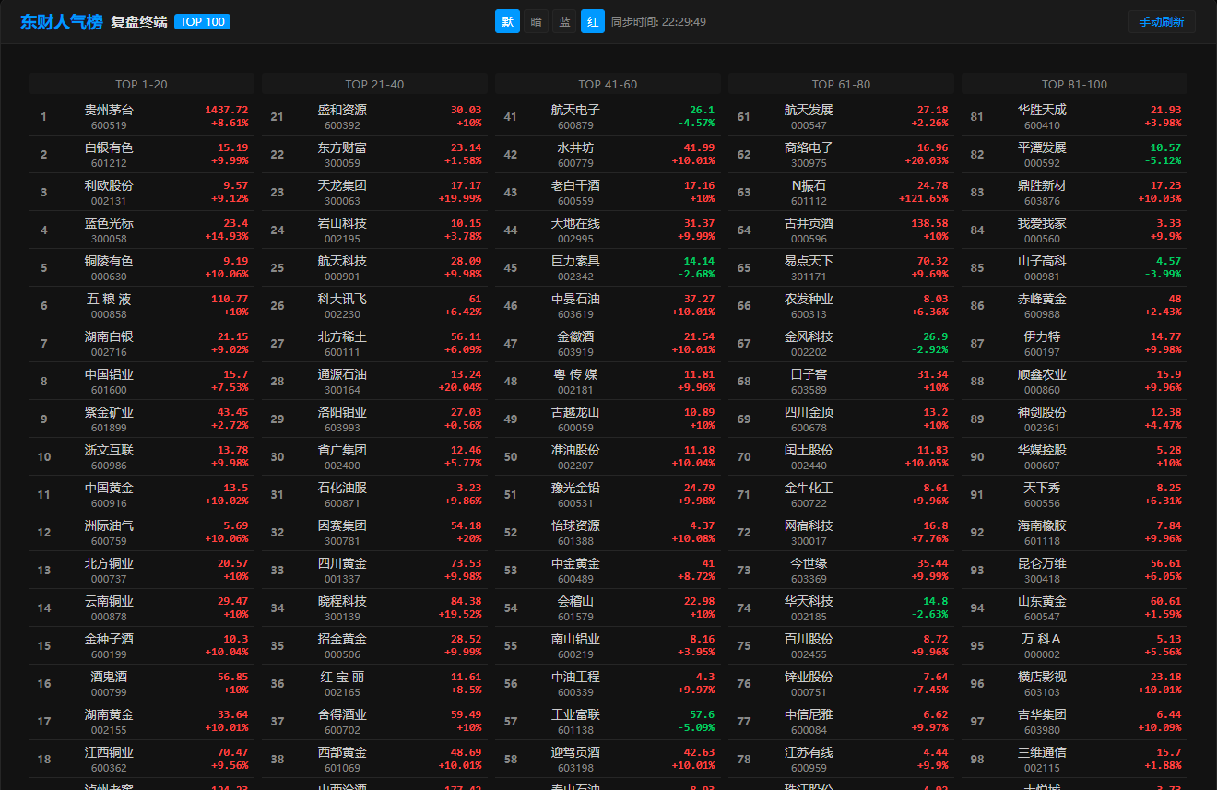Select the 默 default theme button
Viewport: 1217px width, 790px height.
[x=507, y=21]
